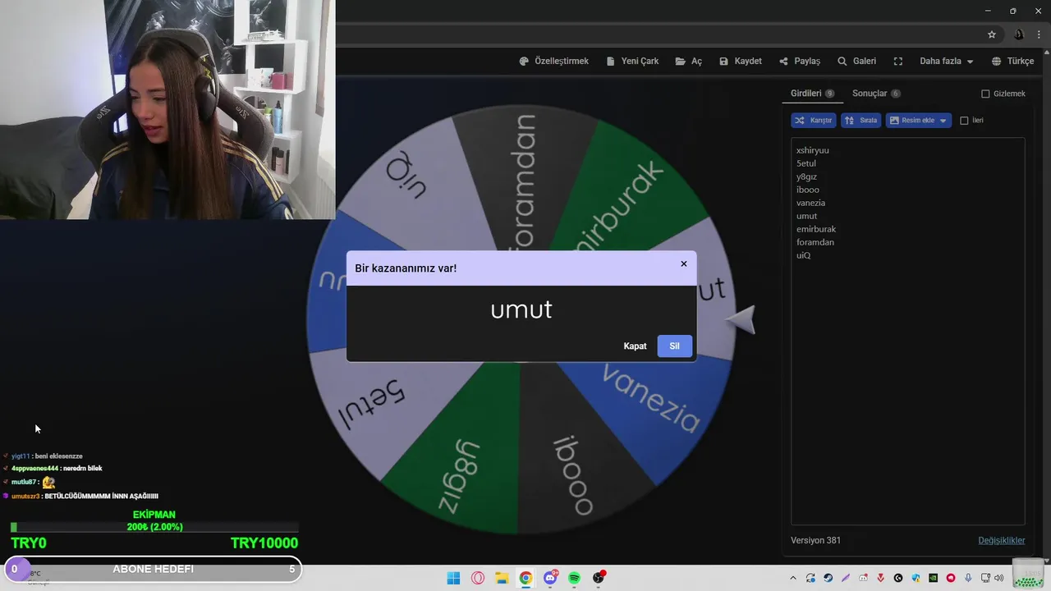Click the vanezia wheel slice

point(653,398)
